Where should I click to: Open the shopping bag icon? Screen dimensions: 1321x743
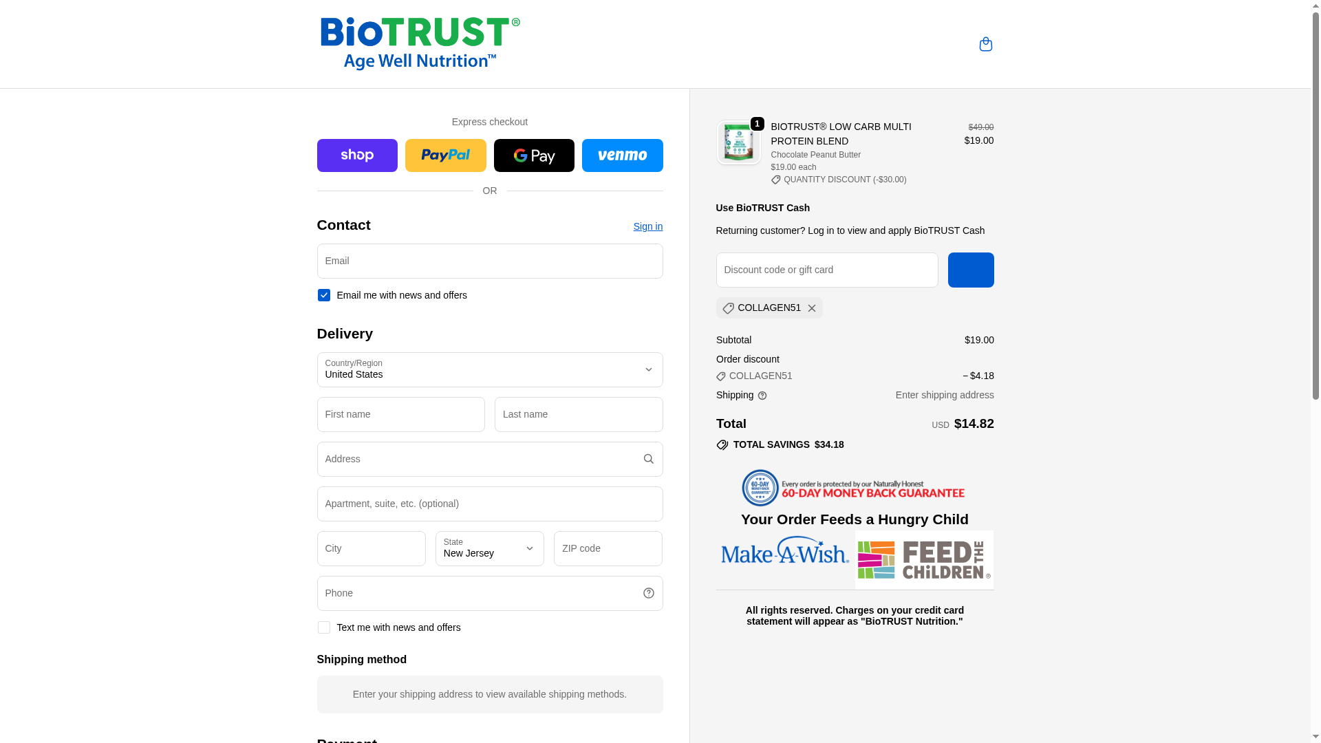point(985,44)
